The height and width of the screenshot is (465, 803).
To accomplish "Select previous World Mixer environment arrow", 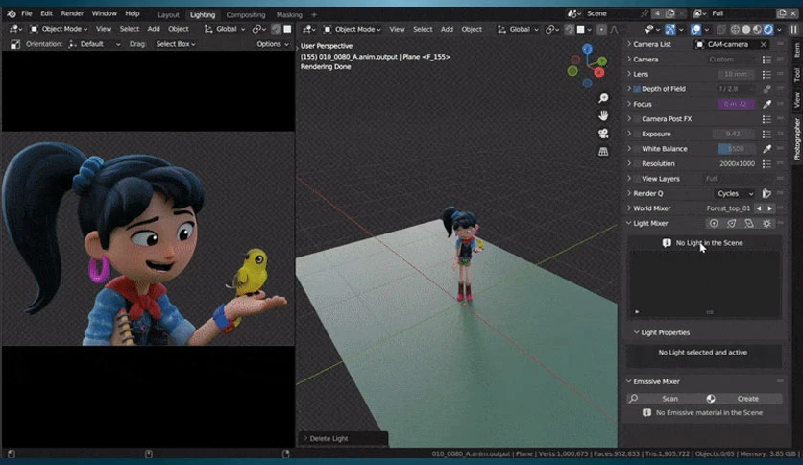I will coord(759,208).
